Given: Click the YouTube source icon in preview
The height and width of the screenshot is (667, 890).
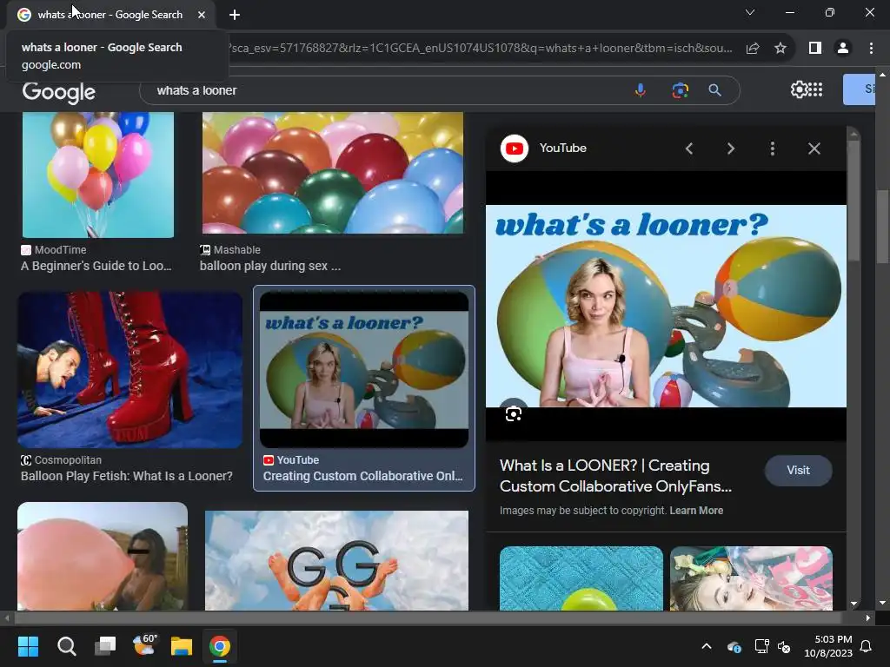Looking at the screenshot, I should pyautogui.click(x=515, y=149).
